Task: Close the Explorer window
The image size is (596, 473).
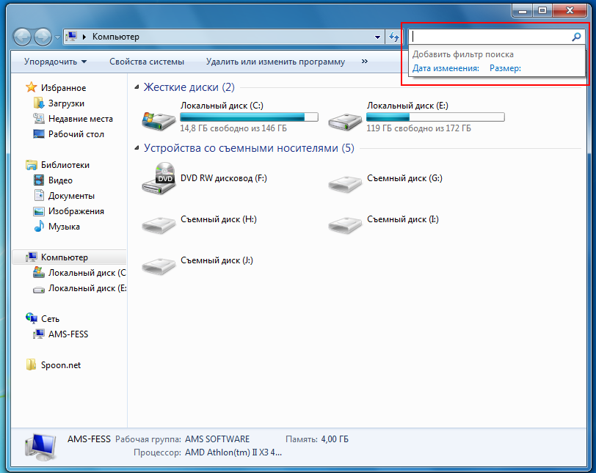Action: tap(570, 10)
